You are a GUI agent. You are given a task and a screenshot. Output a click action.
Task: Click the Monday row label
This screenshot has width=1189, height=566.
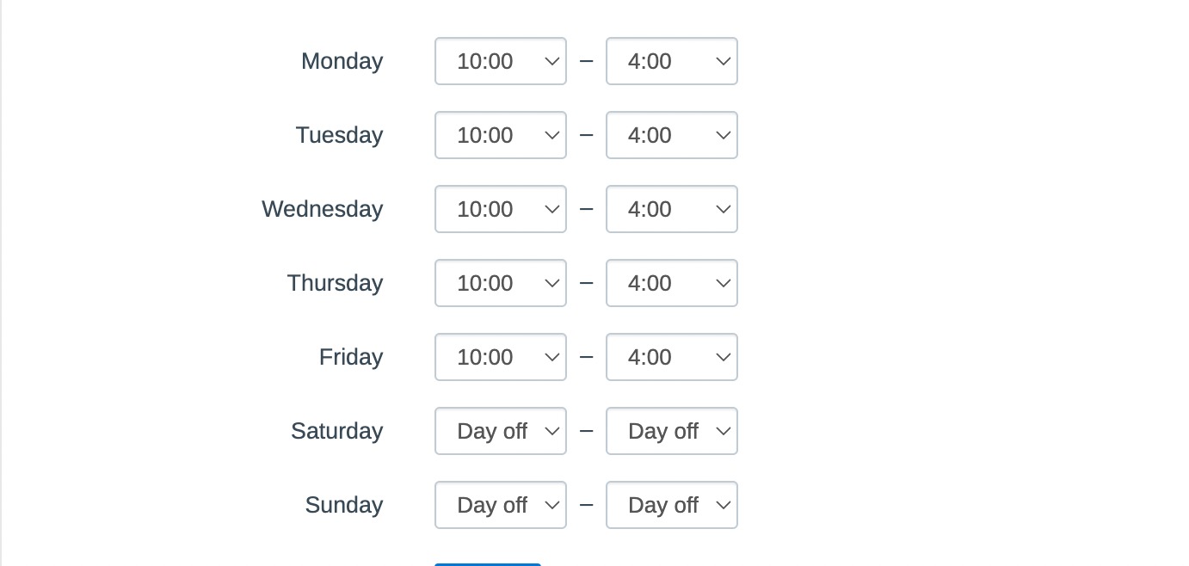tap(342, 61)
